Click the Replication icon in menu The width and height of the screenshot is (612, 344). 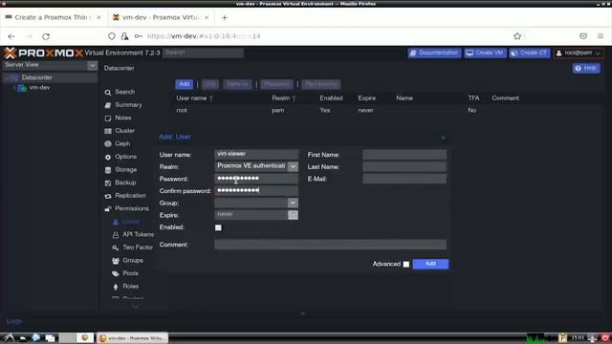point(108,196)
